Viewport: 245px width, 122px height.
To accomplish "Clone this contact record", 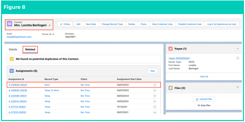I will [143, 24].
